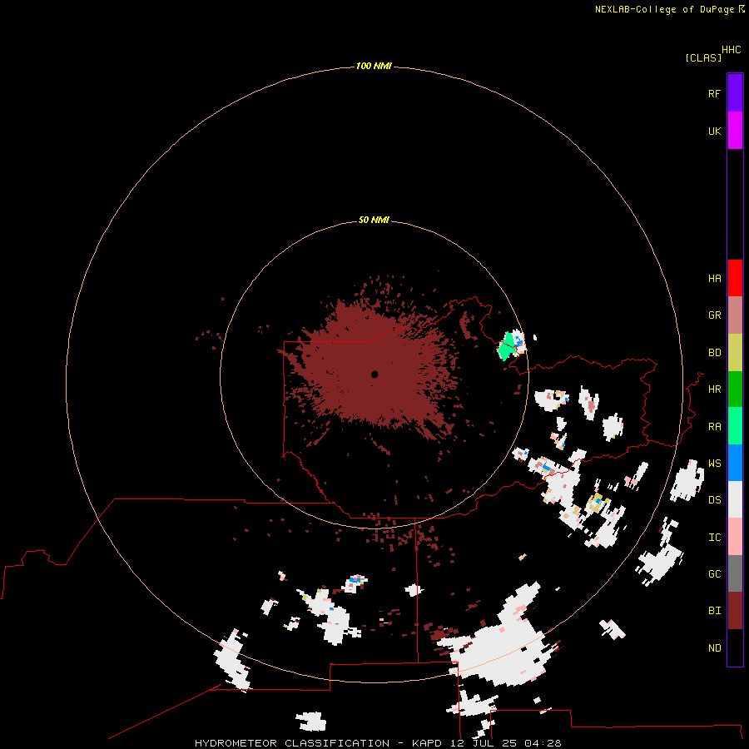Click the BD legend label
This screenshot has height=749, width=749.
tap(714, 353)
